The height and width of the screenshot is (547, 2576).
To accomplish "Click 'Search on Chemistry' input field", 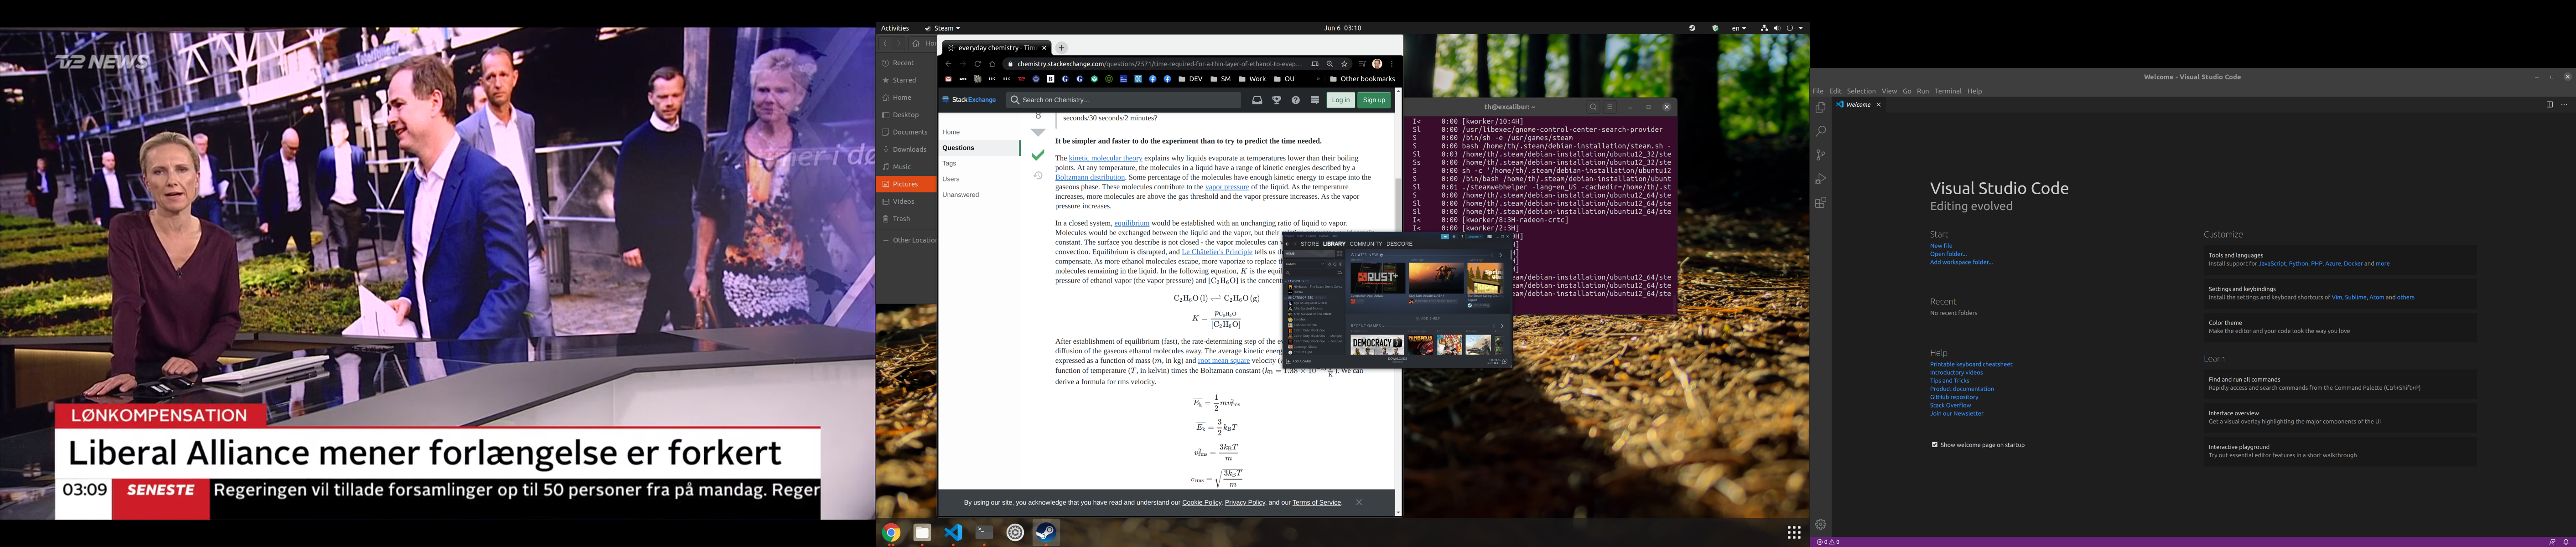I will coord(1124,100).
